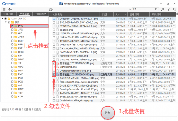
Task: Toggle the Local Disk (D:) checkbox
Action: click(5, 19)
